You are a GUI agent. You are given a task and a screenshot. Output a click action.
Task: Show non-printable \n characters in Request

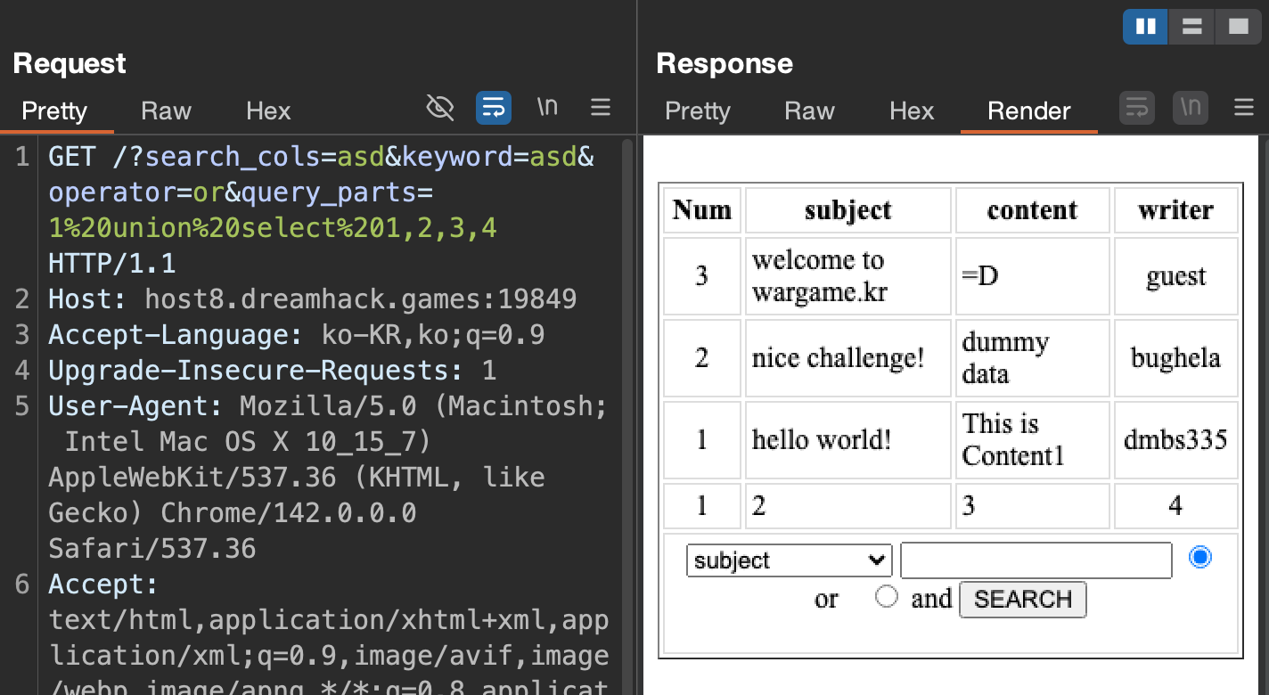[x=547, y=108]
